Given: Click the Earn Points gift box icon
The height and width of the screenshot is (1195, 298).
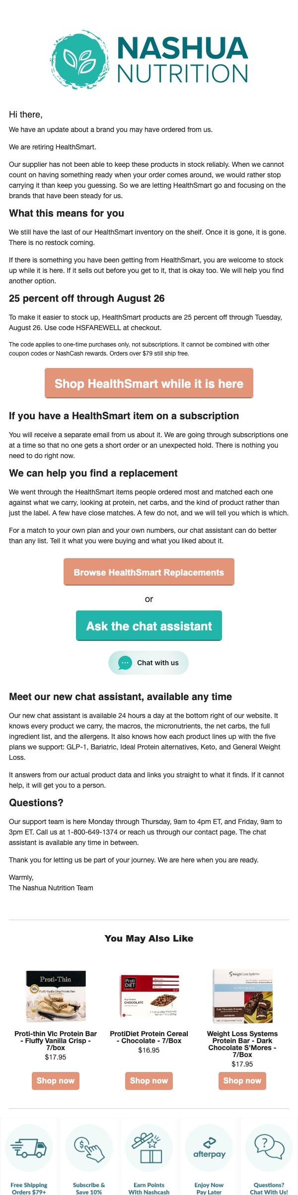Looking at the screenshot, I should [149, 1148].
